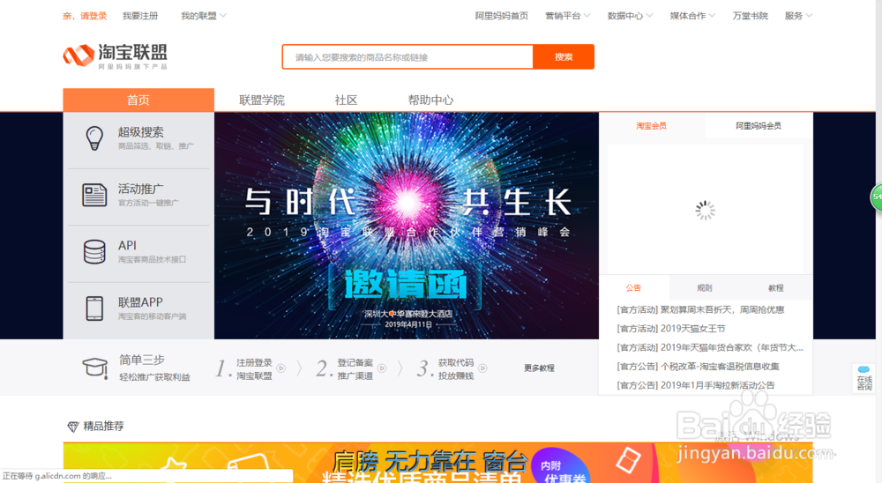Click the Taobao Alliance logo
The image size is (882, 483).
pos(116,56)
